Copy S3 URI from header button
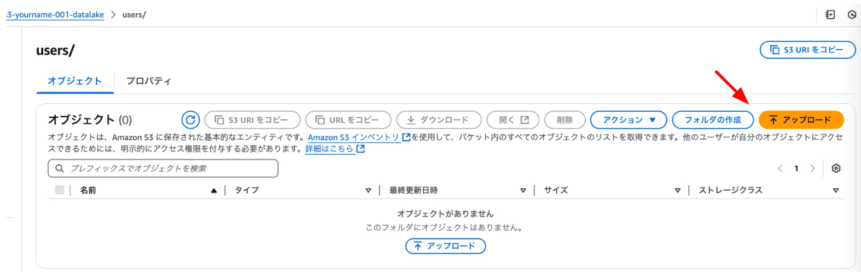Image resolution: width=861 pixels, height=272 pixels. (807, 50)
